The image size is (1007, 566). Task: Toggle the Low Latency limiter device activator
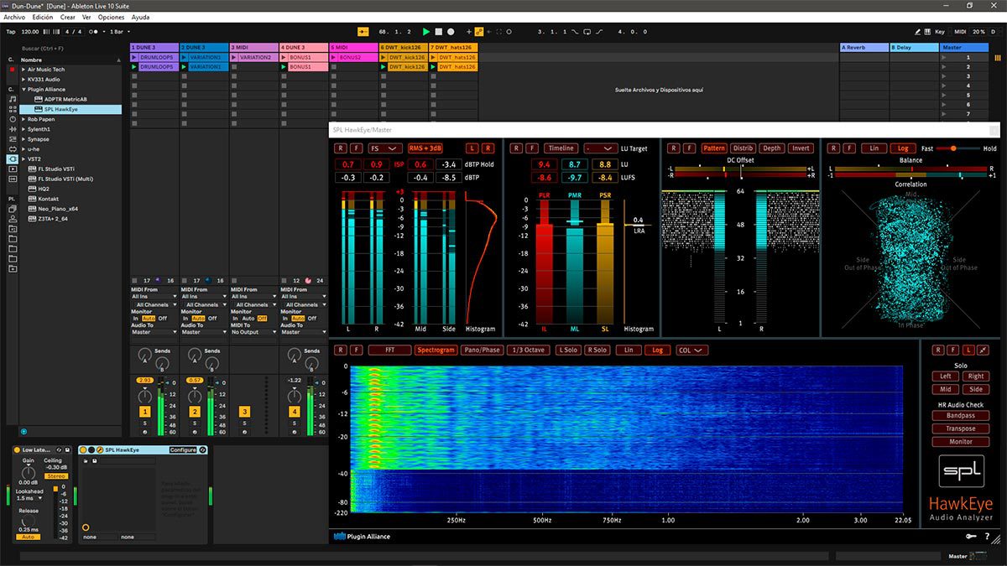[x=17, y=449]
